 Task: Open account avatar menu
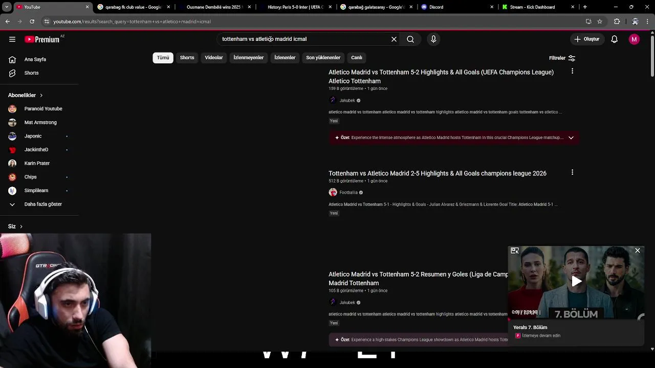[x=634, y=39]
